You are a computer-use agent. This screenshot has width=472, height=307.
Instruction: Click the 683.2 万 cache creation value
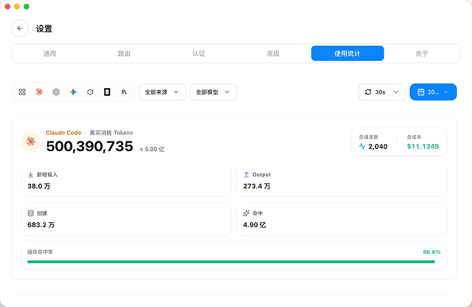coord(41,225)
